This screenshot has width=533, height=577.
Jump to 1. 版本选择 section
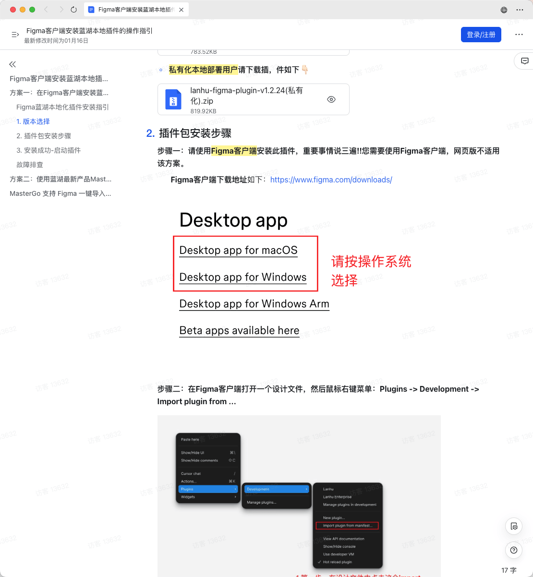[x=33, y=121]
